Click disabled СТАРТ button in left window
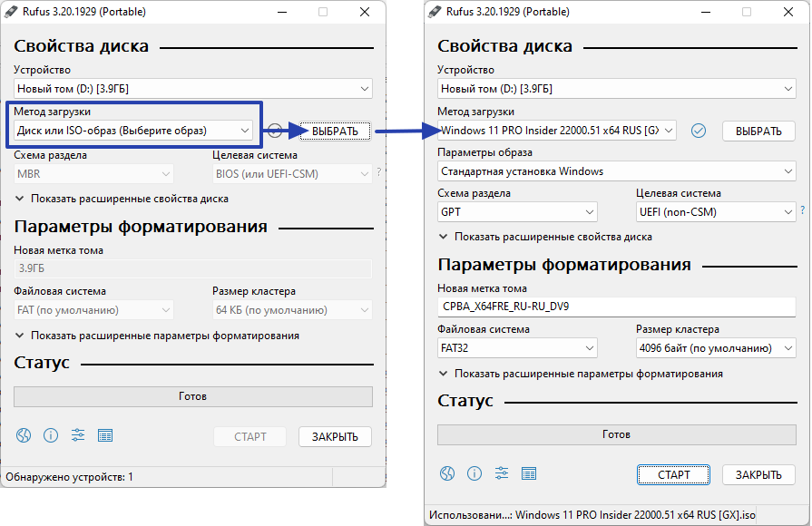The image size is (812, 526). [x=250, y=437]
